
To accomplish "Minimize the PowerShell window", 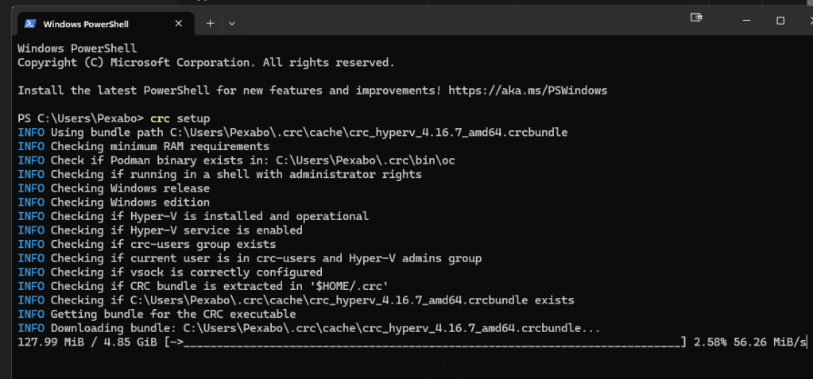I will click(x=746, y=21).
